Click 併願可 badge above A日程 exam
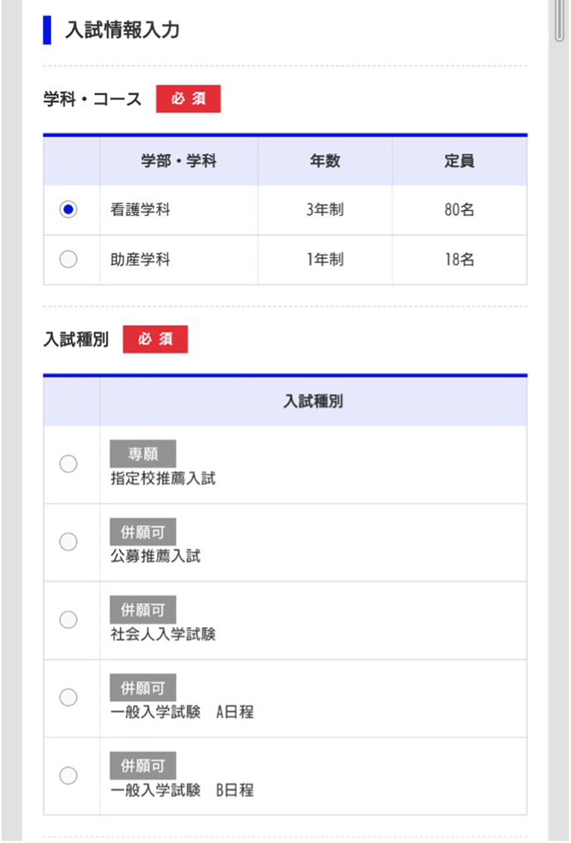The height and width of the screenshot is (843, 571). (143, 687)
